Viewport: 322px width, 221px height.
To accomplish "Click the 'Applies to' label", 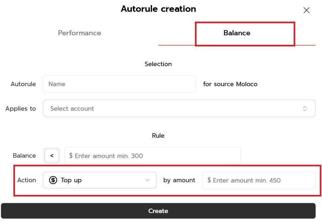I will pos(21,109).
